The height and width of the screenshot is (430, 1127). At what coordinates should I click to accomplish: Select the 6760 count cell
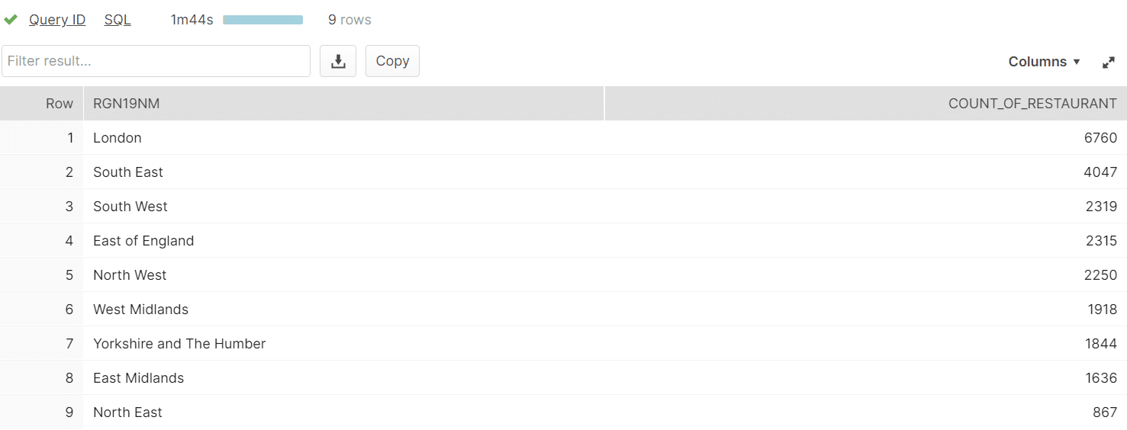(865, 138)
